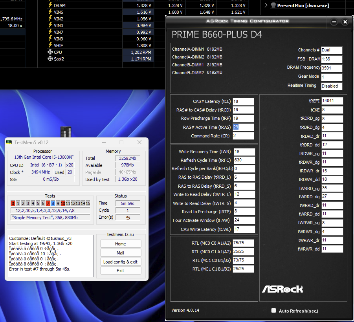The height and width of the screenshot is (322, 354).
Task: Click the Şasi2 chassis fan icon
Action: point(50,59)
